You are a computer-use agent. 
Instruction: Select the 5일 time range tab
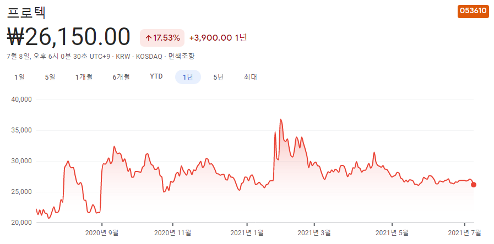pos(50,77)
